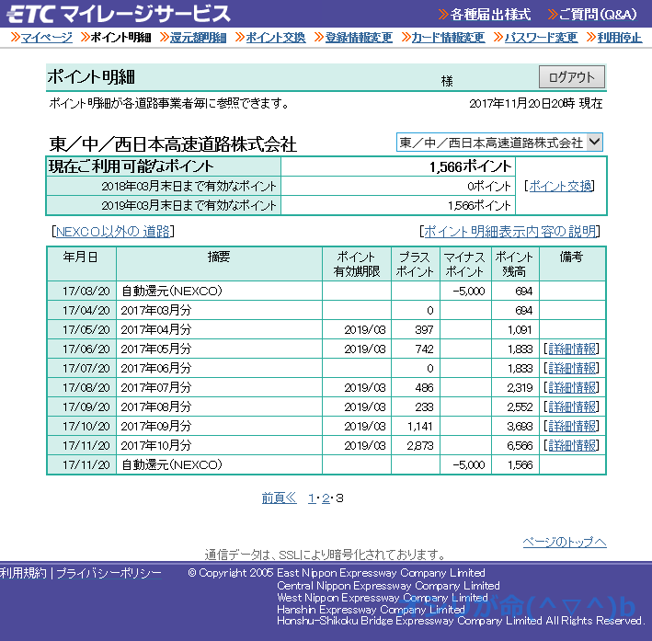Open 詳細情報 for the 17/07/20 row

572,368
